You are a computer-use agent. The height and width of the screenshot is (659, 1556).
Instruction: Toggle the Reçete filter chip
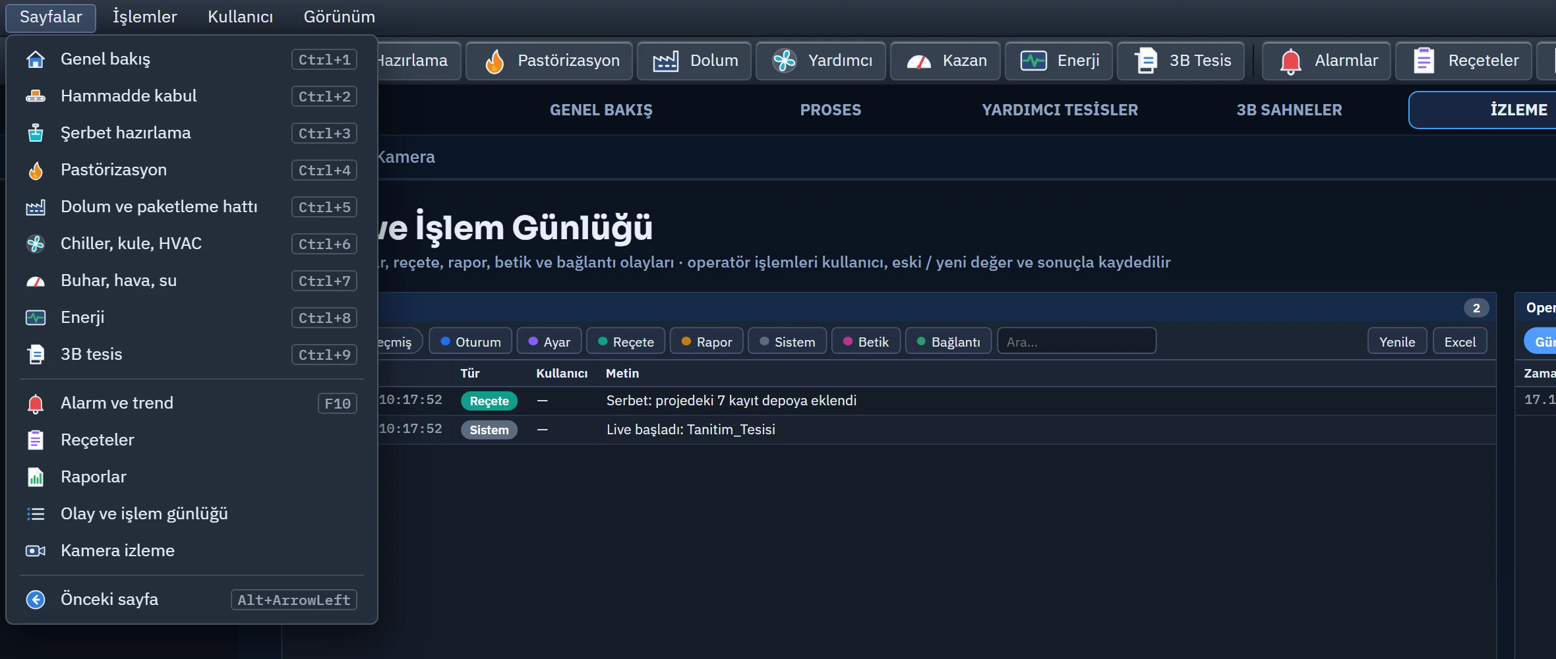coord(626,341)
